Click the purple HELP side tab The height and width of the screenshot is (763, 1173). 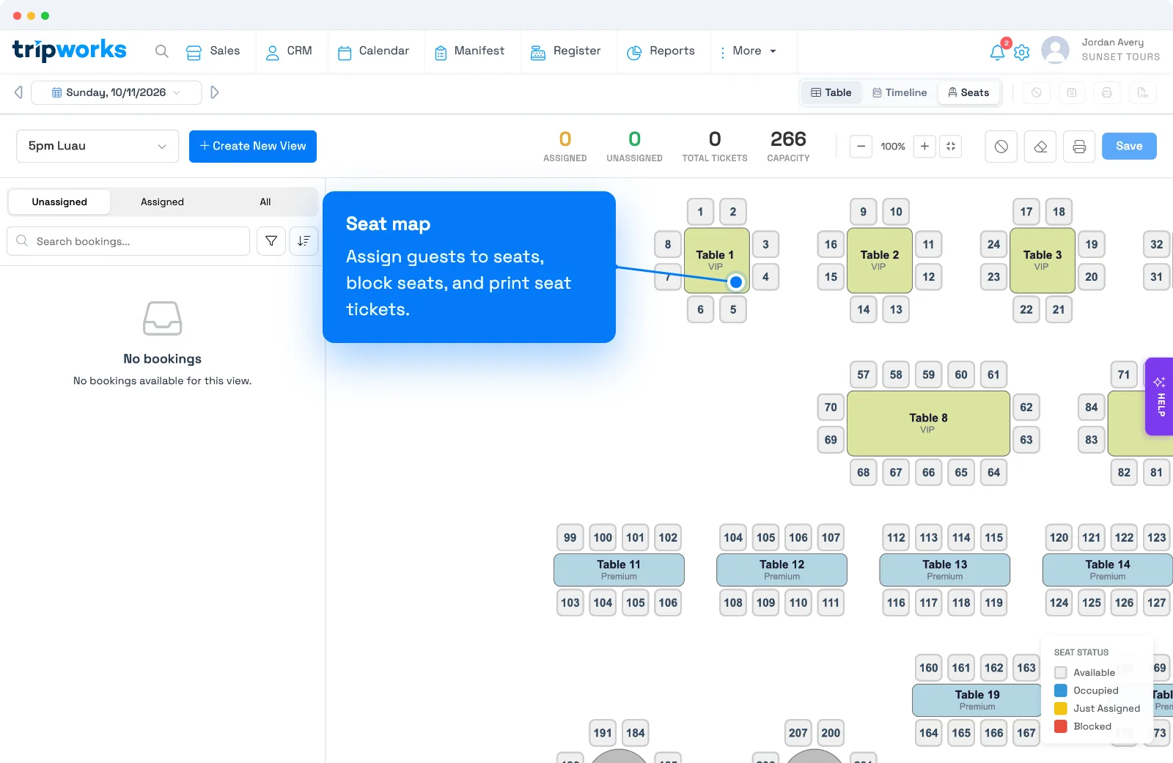[x=1160, y=397]
